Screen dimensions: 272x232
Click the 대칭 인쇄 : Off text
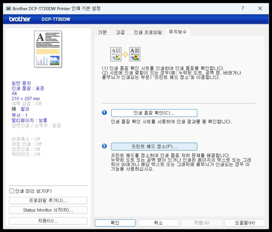click(x=26, y=144)
